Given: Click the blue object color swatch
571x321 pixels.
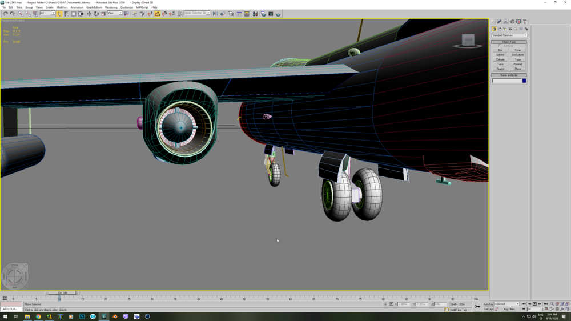Looking at the screenshot, I should pyautogui.click(x=524, y=81).
